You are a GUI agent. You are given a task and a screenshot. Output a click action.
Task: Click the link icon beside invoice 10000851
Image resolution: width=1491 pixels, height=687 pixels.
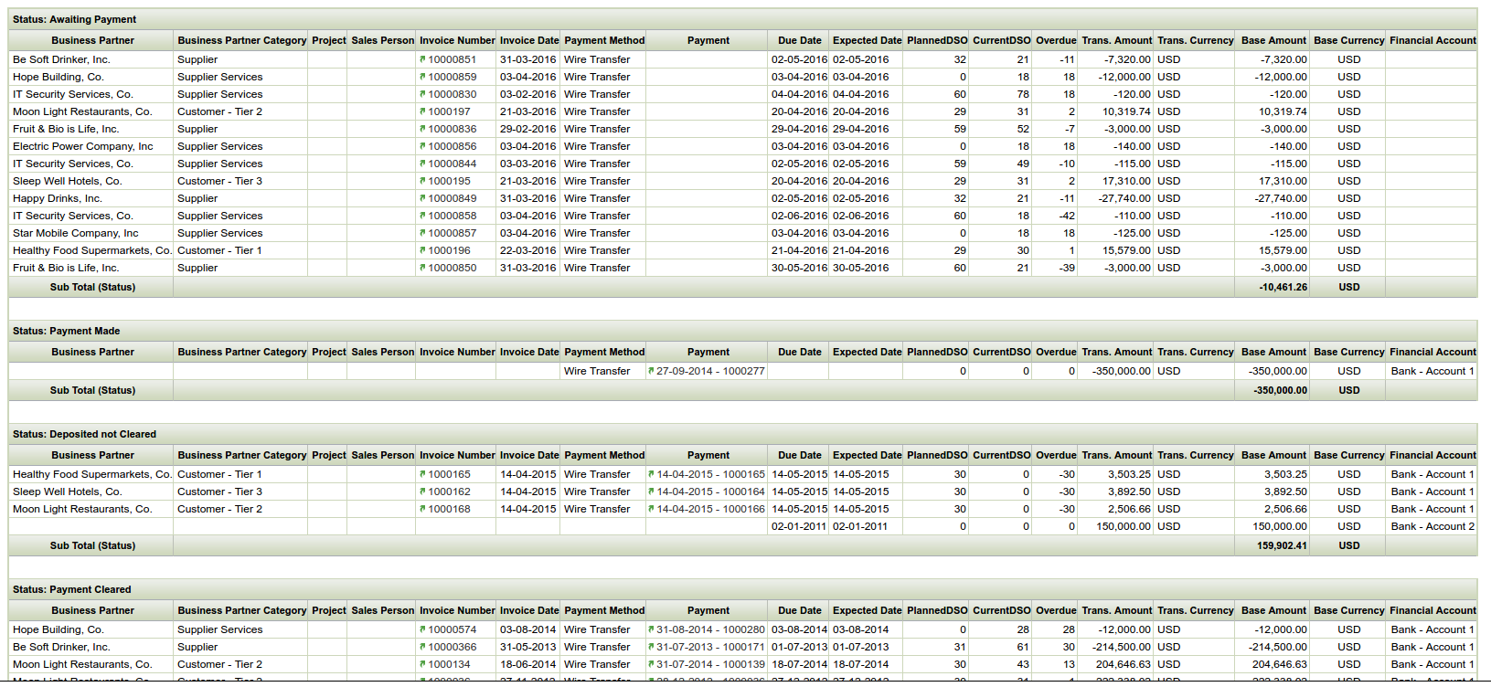[422, 59]
